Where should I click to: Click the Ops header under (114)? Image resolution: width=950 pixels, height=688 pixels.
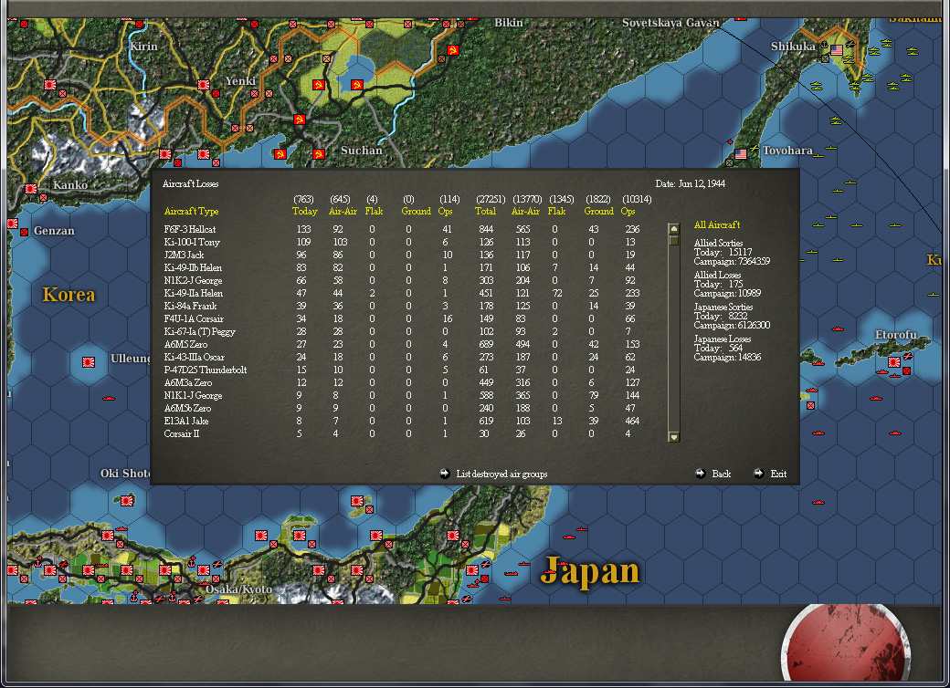(446, 211)
